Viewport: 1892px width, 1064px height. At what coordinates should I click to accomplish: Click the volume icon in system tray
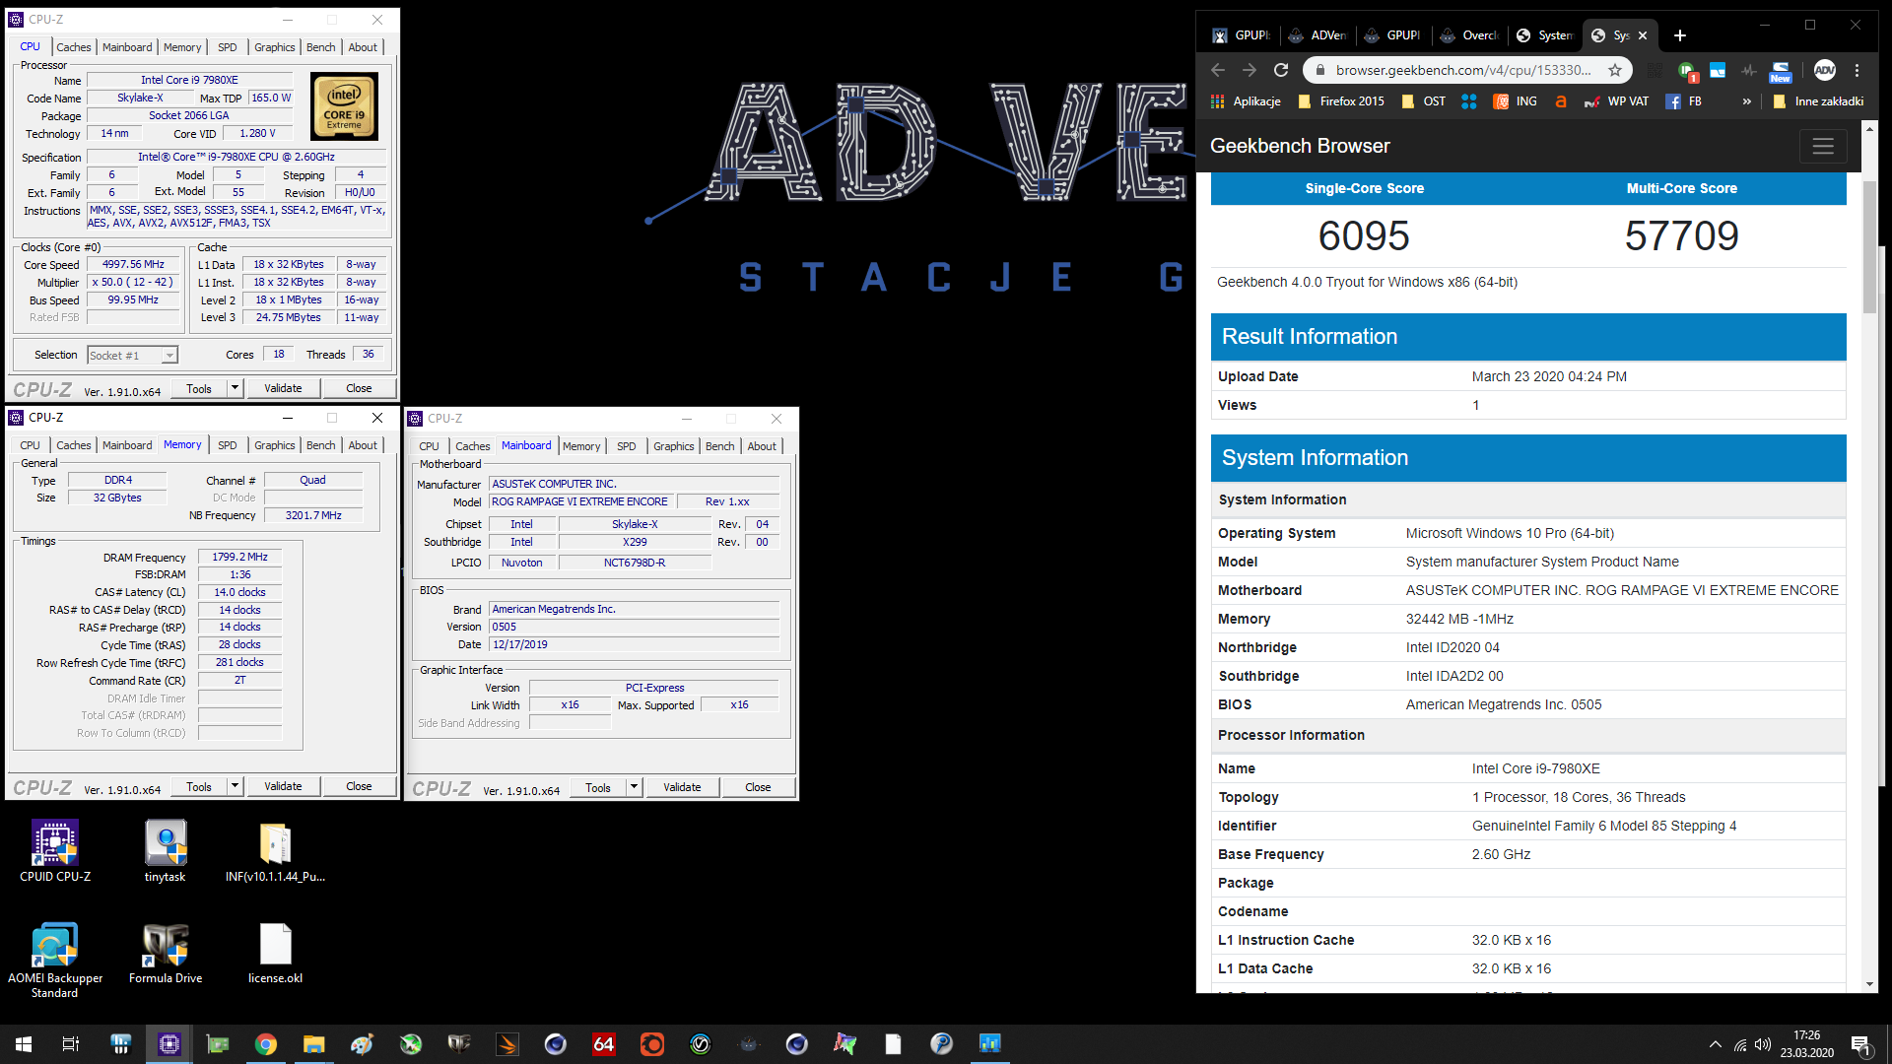click(1763, 1044)
